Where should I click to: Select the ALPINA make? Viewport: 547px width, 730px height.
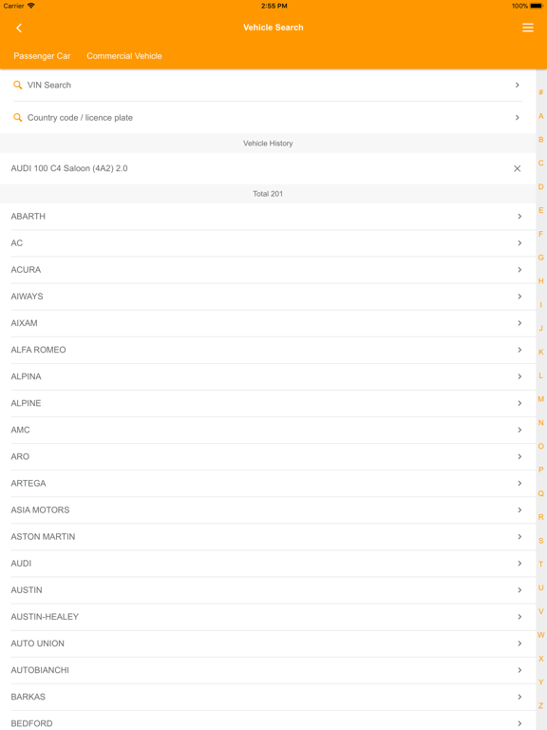[x=268, y=376]
